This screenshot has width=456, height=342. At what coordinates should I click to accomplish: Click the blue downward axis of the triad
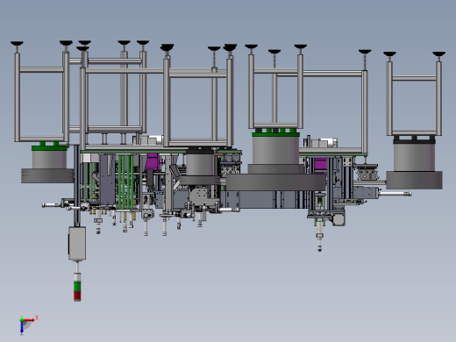[22, 328]
